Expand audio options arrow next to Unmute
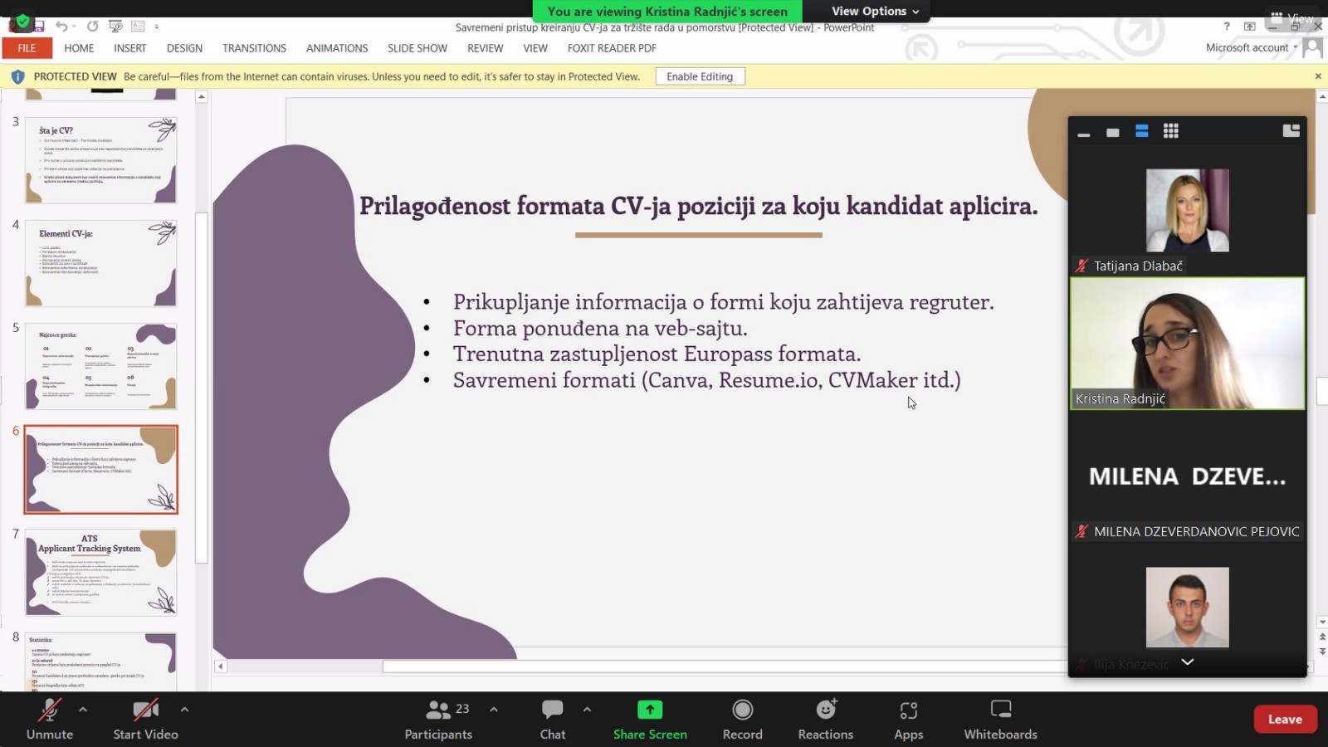Viewport: 1328px width, 747px height. pos(83,710)
